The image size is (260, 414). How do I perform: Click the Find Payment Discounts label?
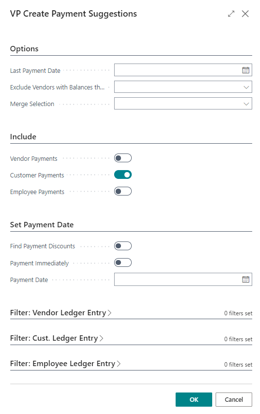(x=42, y=246)
